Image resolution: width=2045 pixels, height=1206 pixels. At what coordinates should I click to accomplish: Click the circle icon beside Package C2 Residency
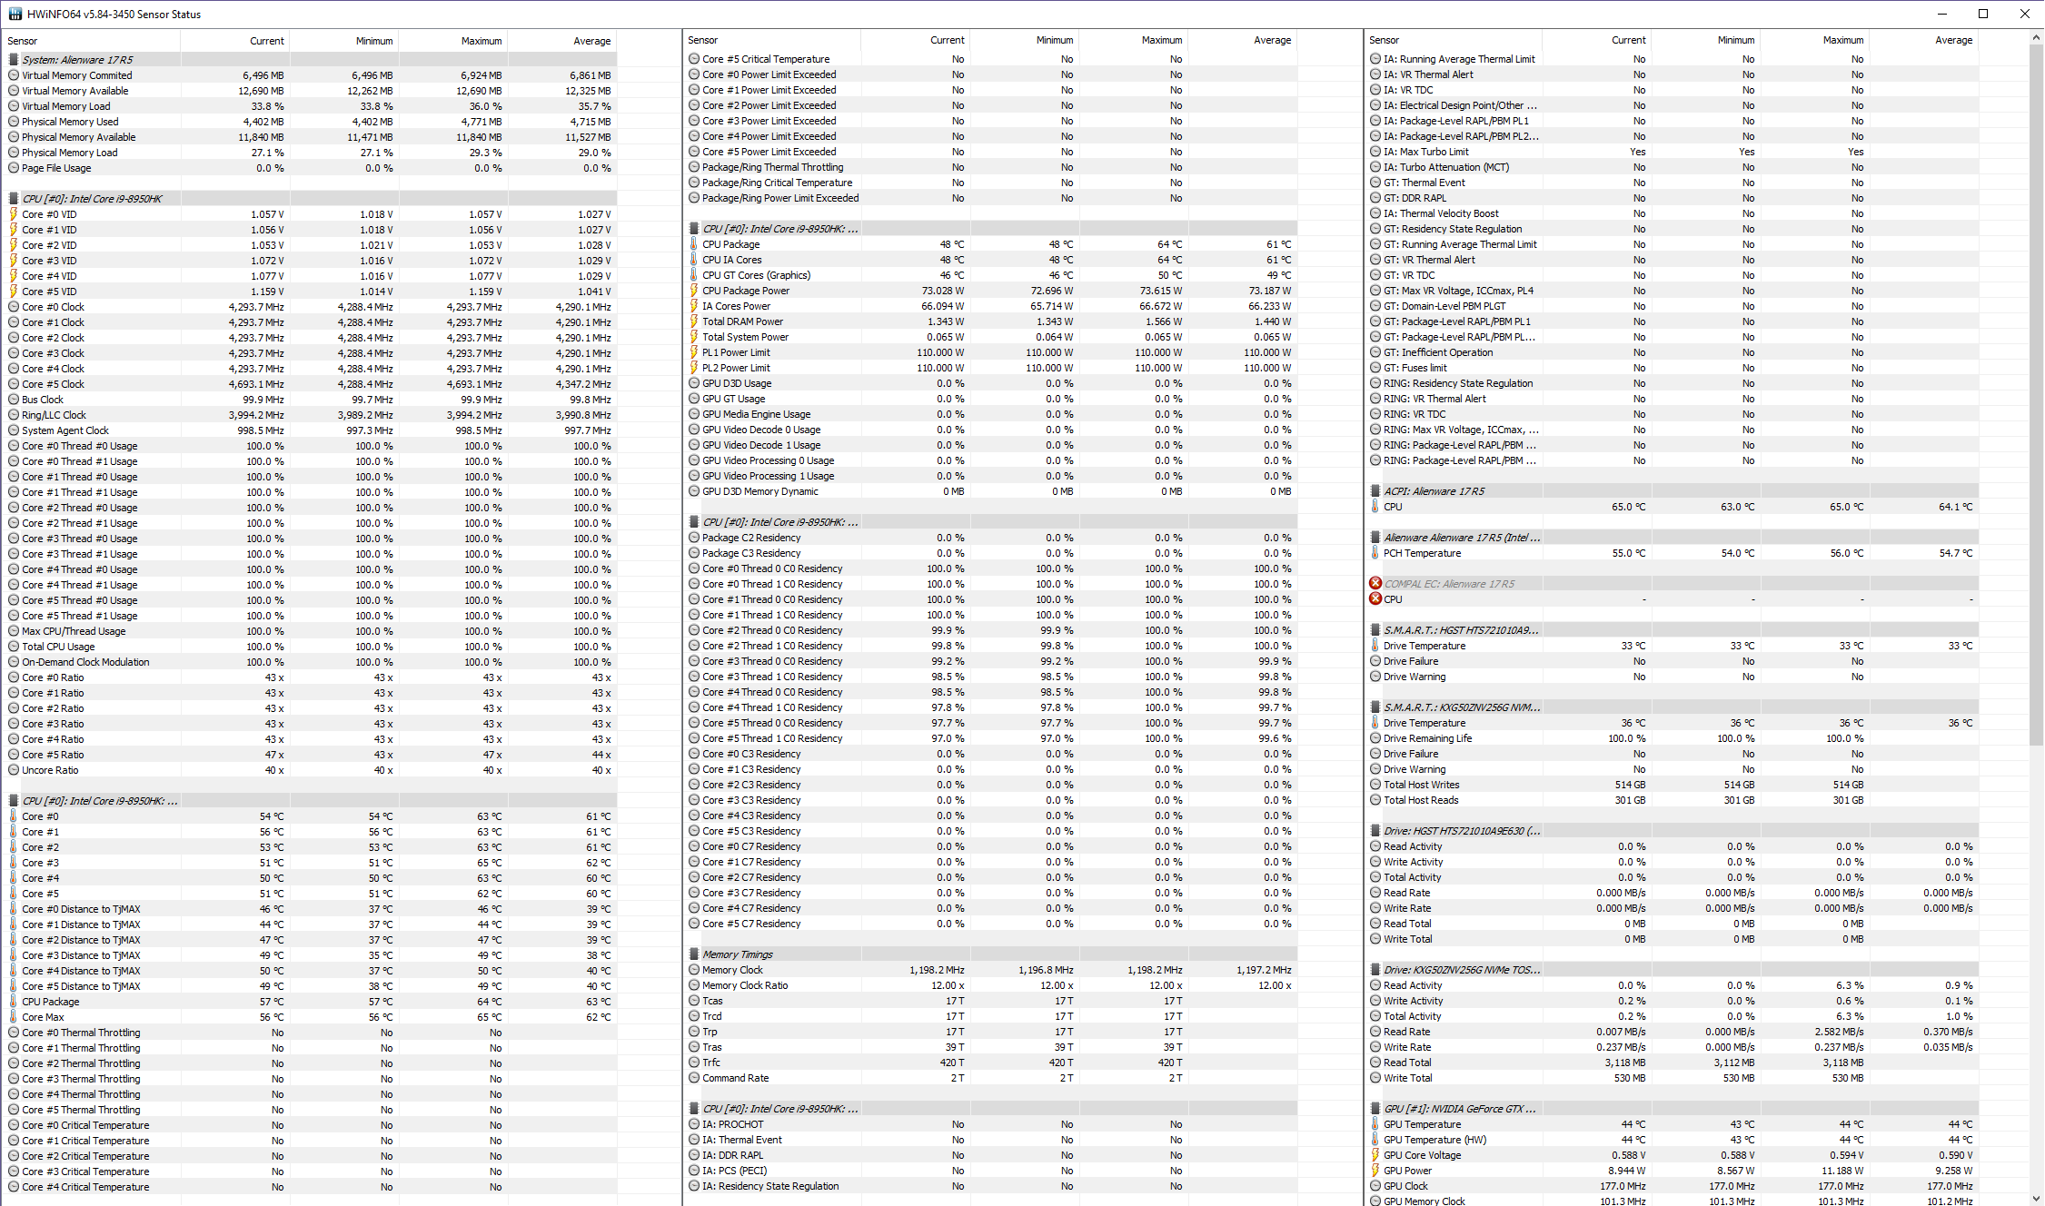(x=694, y=538)
